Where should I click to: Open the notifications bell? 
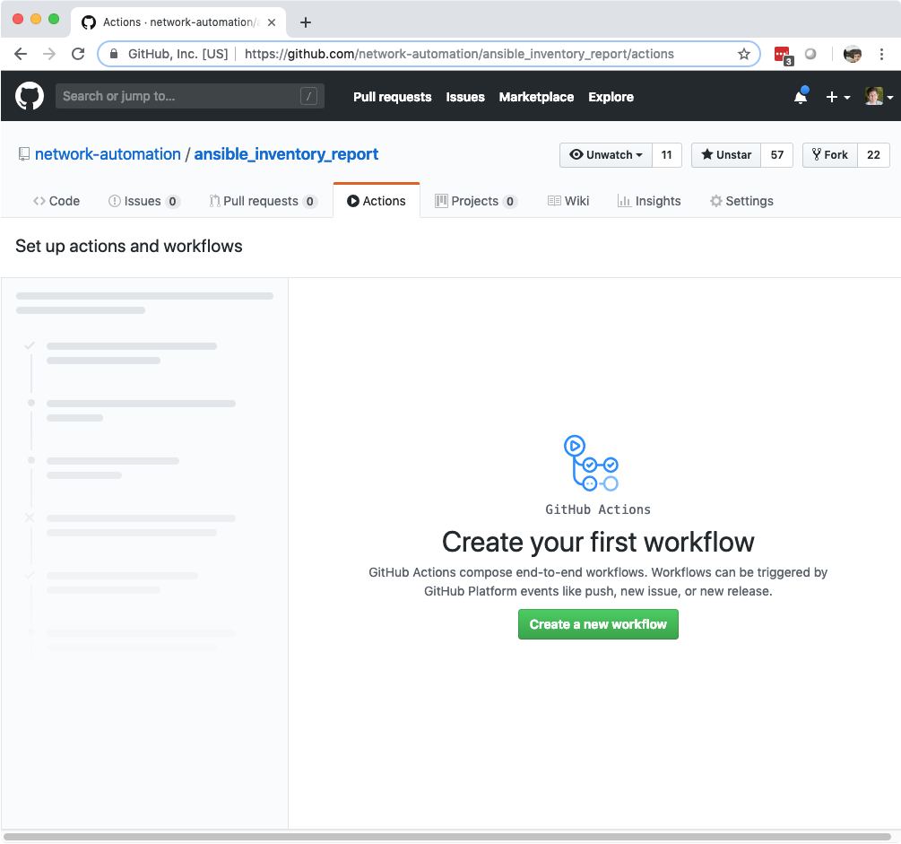[801, 97]
